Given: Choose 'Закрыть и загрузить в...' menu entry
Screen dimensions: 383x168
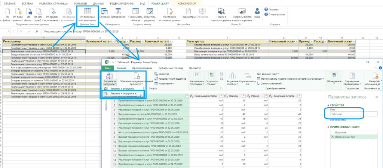Looking at the screenshot, I should [x=123, y=93].
